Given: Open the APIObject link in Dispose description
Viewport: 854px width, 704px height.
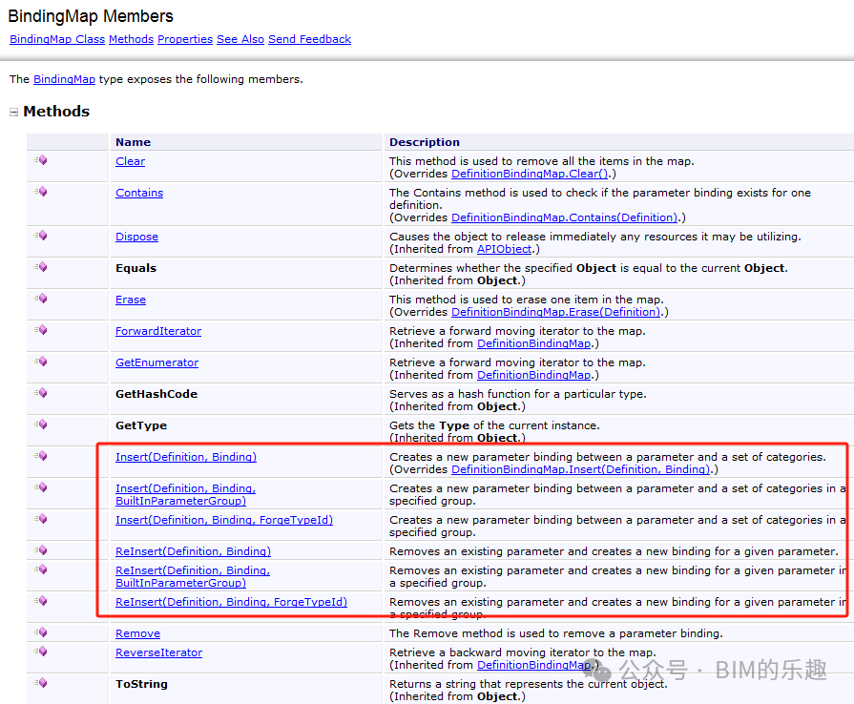Looking at the screenshot, I should click(x=505, y=249).
